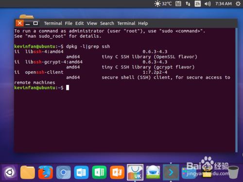Click the Terminal window's vertical scrollbar
This screenshot has height=182, width=243.
pos(237,90)
